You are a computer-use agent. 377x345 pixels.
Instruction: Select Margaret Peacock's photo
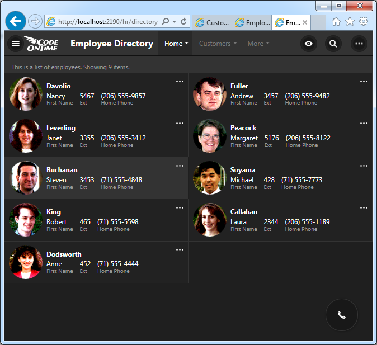210,136
